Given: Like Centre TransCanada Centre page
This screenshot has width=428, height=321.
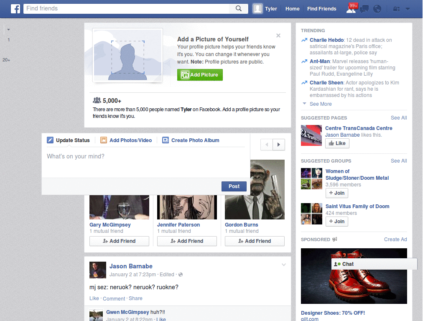Looking at the screenshot, I should pos(337,143).
